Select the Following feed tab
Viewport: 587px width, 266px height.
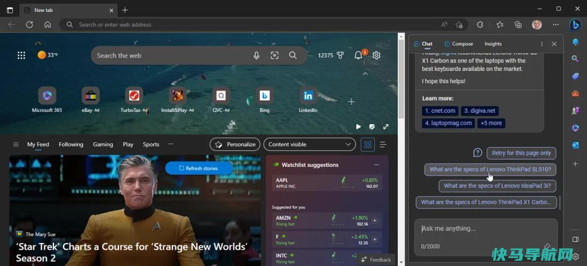[x=71, y=144]
